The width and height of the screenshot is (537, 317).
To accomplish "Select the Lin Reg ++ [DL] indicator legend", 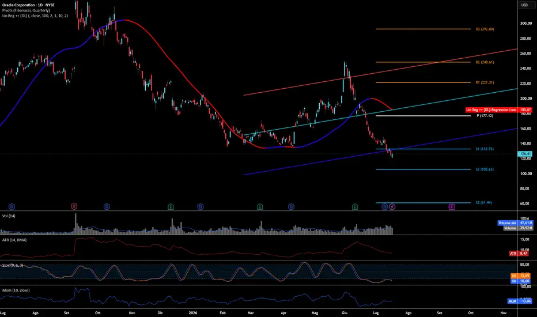I will 35,16.
